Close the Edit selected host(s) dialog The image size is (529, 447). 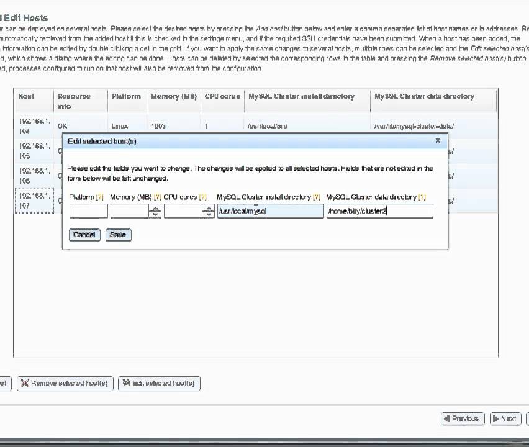tap(438, 140)
